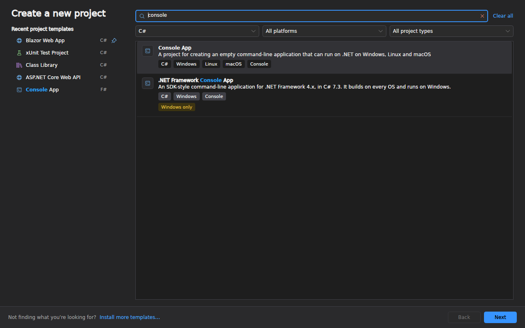
Task: Click the .NET Framework Console App template icon
Action: (148, 83)
